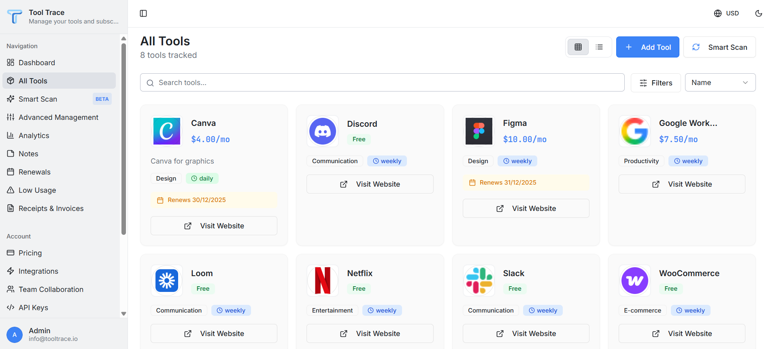Switch to dark mode moon icon

pyautogui.click(x=758, y=13)
